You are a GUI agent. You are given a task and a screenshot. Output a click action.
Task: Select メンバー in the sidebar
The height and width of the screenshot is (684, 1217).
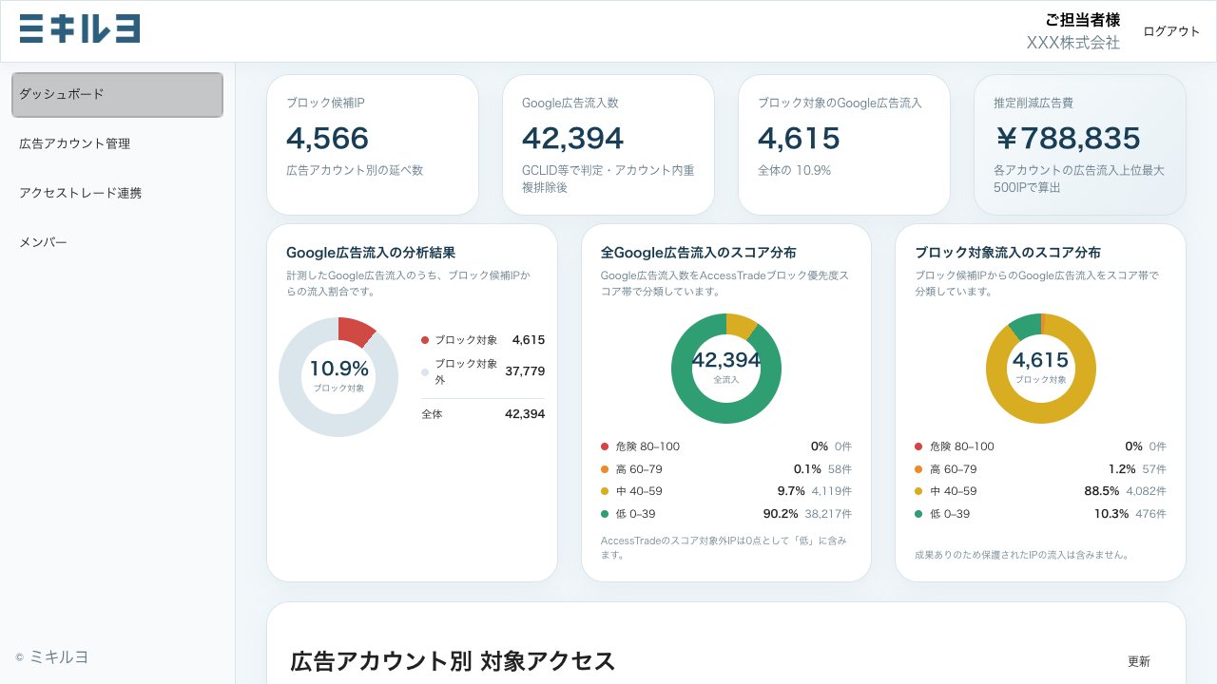click(x=118, y=243)
